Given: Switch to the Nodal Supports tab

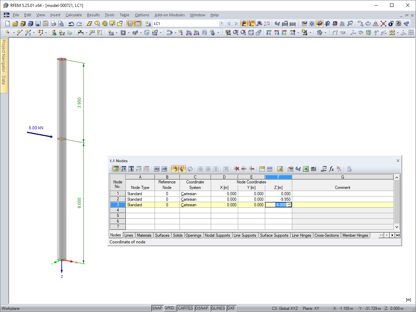Looking at the screenshot, I should click(217, 235).
